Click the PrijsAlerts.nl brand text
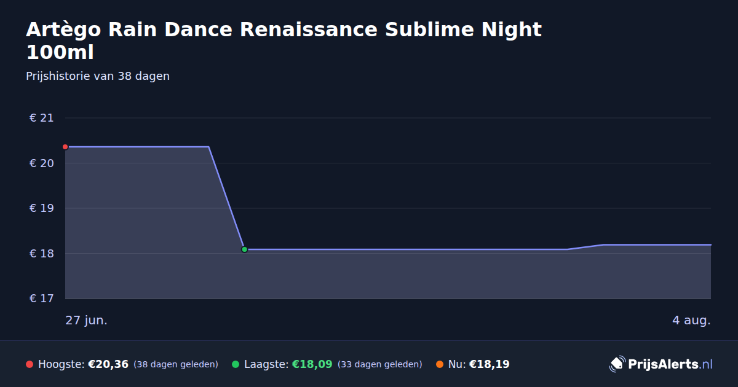The height and width of the screenshot is (387, 738). (x=670, y=364)
